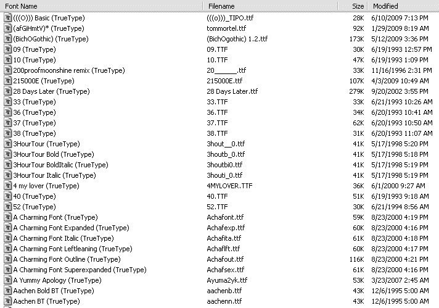Click the icon beside 3HourTour Bold
This screenshot has height=308, width=439.
[x=8, y=154]
